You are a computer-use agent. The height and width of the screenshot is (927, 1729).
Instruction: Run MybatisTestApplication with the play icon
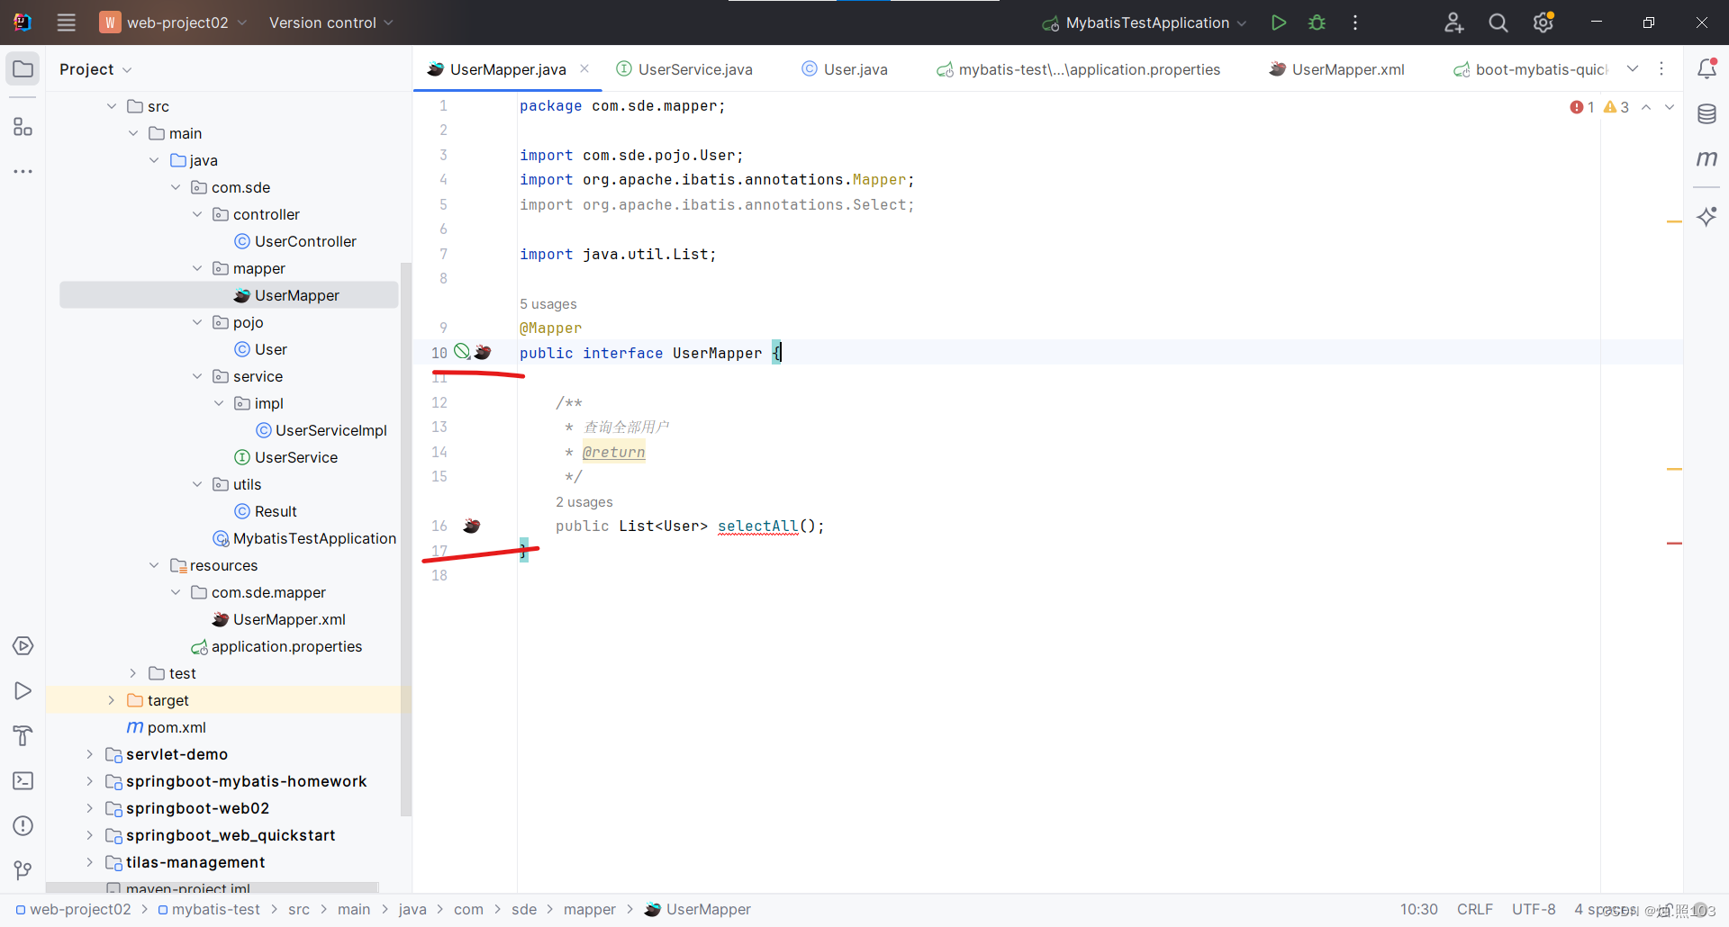pos(1278,22)
